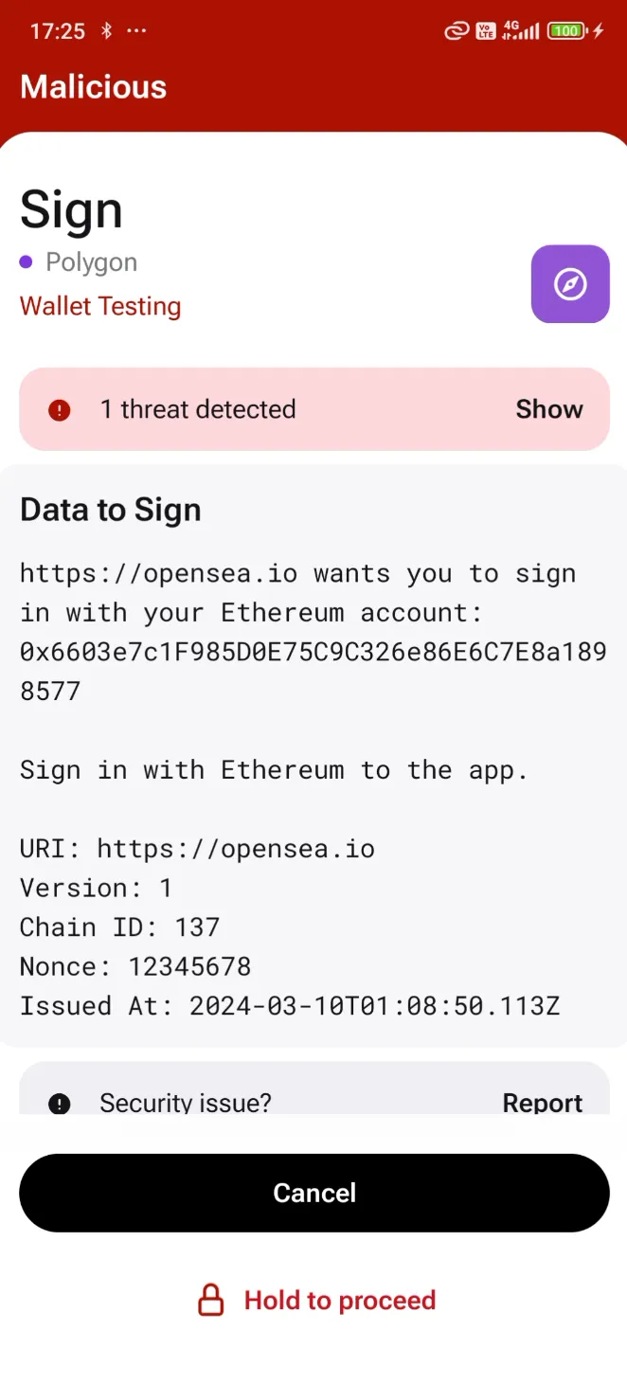Expand the 1 threat detected banner
Screen dimensions: 627x1385
199,409
